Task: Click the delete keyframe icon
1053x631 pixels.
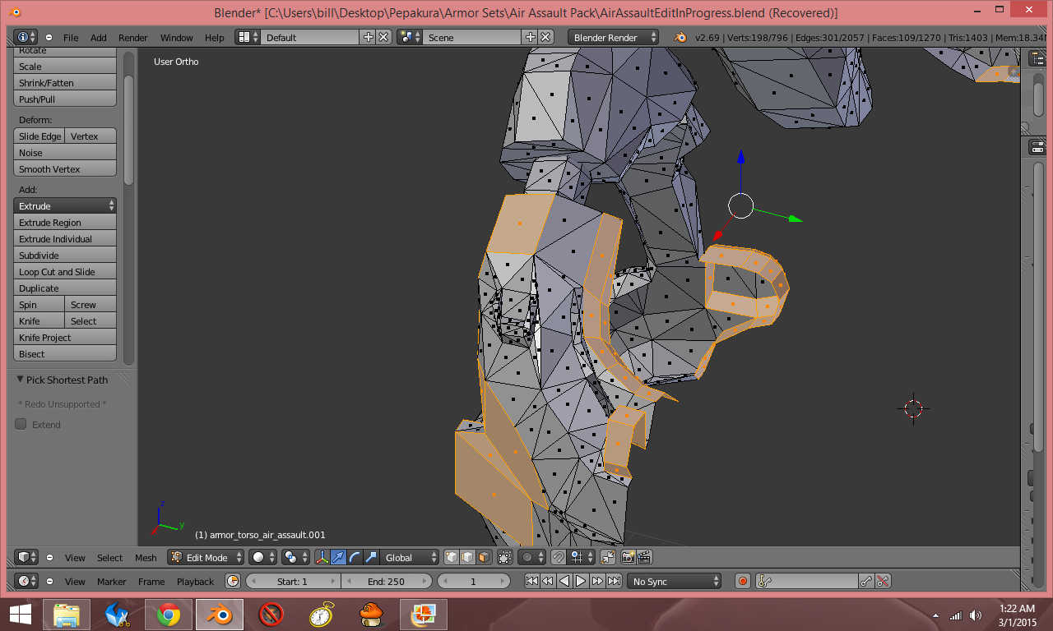Action: (883, 581)
